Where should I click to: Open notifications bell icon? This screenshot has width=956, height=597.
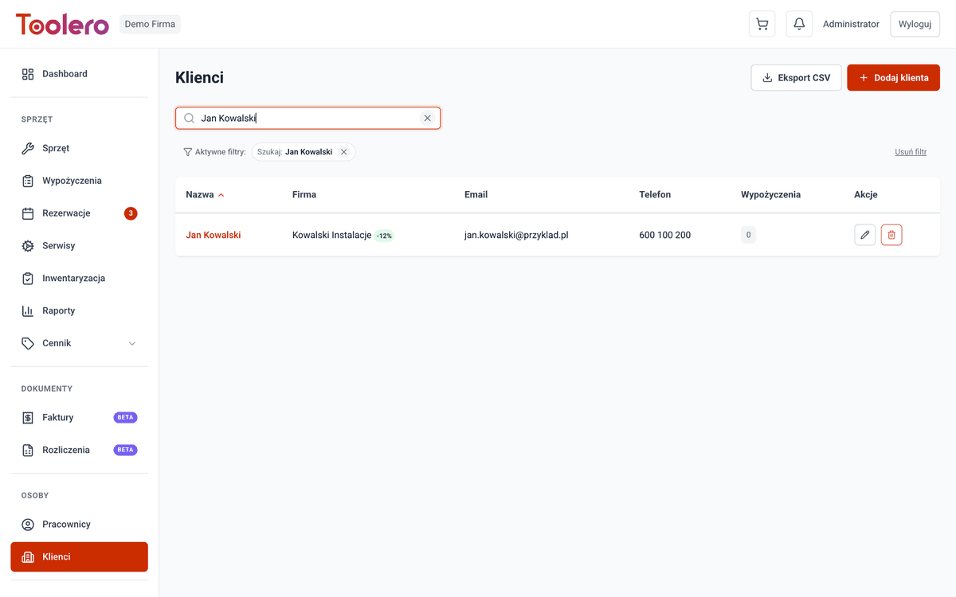[799, 24]
